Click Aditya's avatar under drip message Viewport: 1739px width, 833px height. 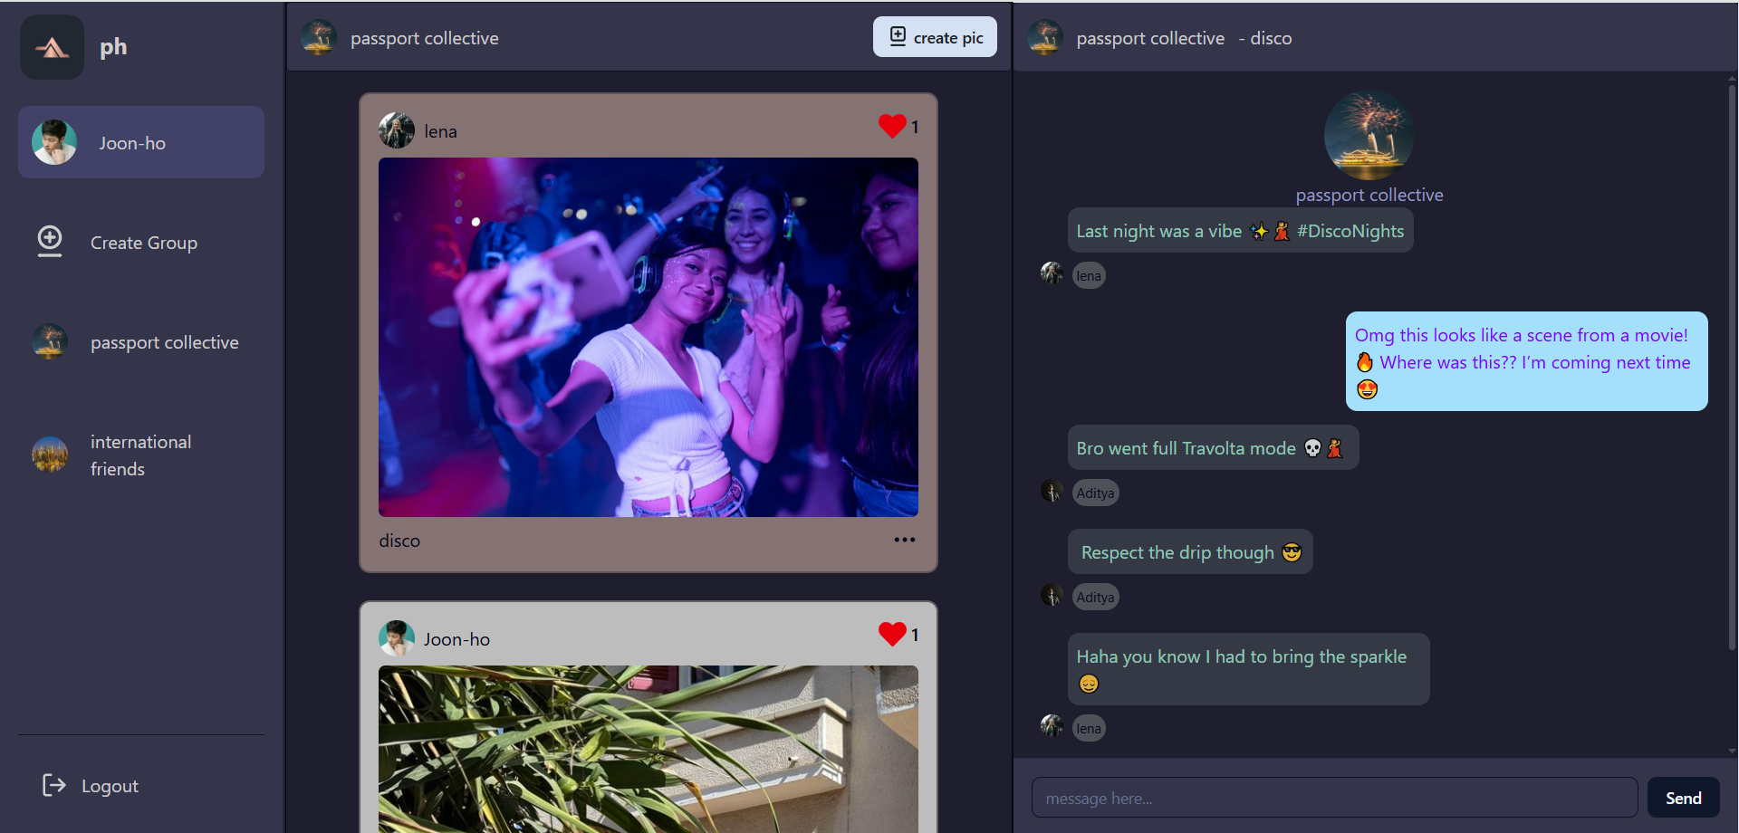(x=1052, y=595)
